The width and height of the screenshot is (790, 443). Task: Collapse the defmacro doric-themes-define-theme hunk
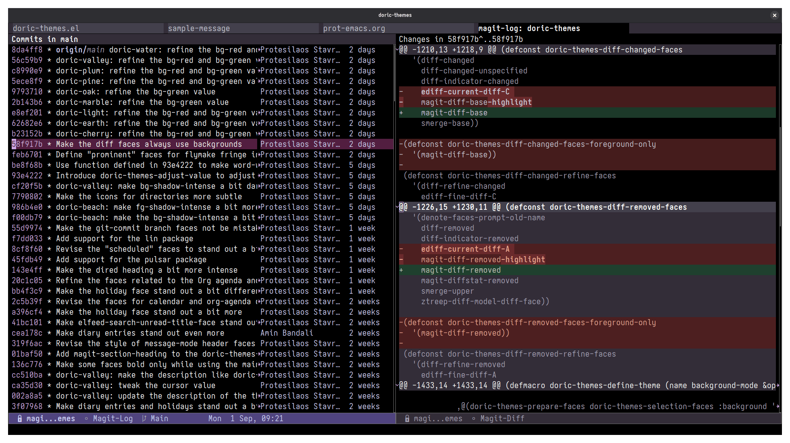click(397, 386)
